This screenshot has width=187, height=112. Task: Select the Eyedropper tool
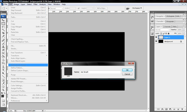(x=3, y=83)
